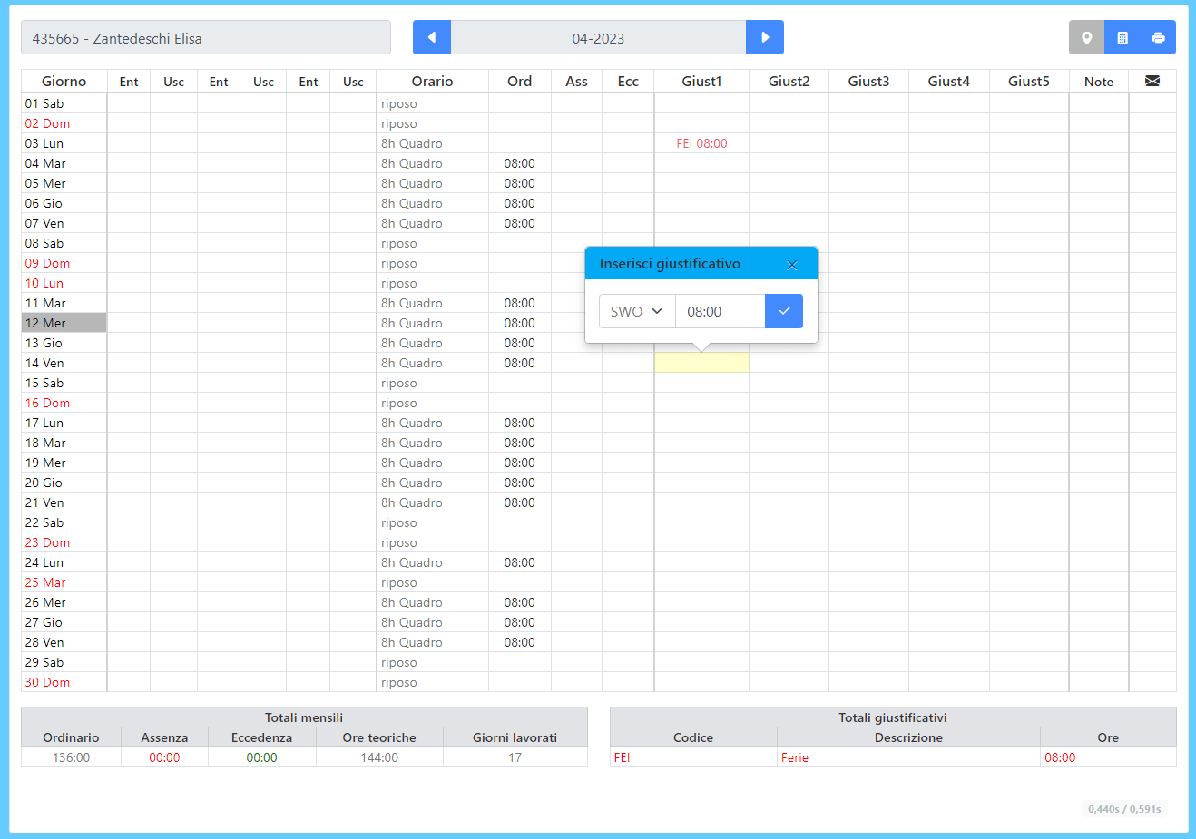Click the yellow highlighted Giust1 cell

701,363
